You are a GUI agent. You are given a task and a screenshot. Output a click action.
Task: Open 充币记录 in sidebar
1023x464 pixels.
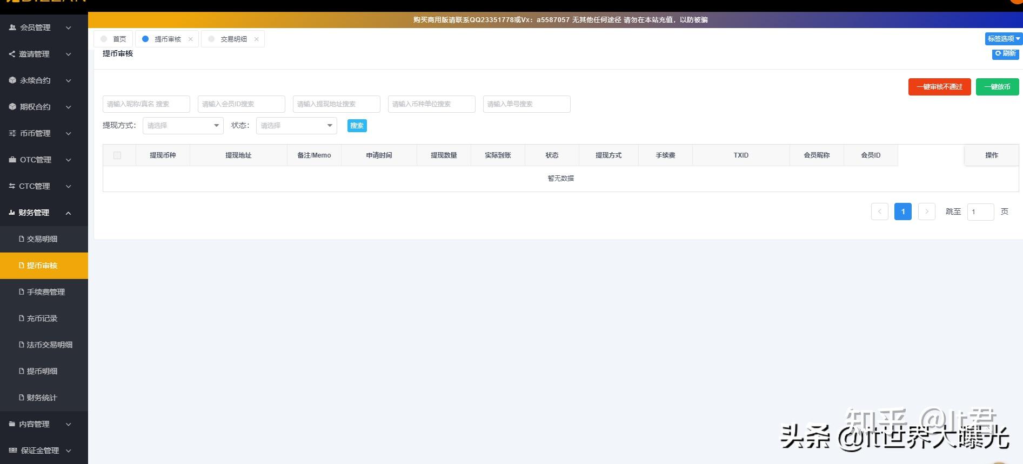point(44,318)
